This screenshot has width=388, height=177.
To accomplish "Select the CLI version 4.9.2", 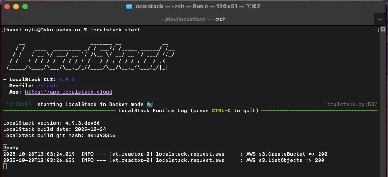I will (67, 79).
